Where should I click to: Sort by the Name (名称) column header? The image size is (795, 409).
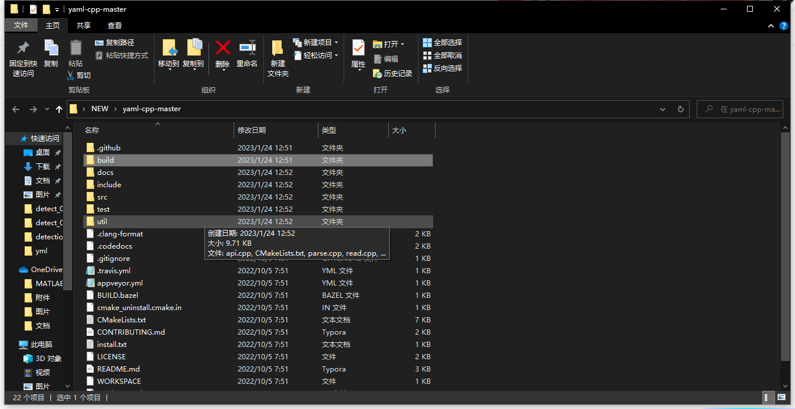tap(157, 130)
